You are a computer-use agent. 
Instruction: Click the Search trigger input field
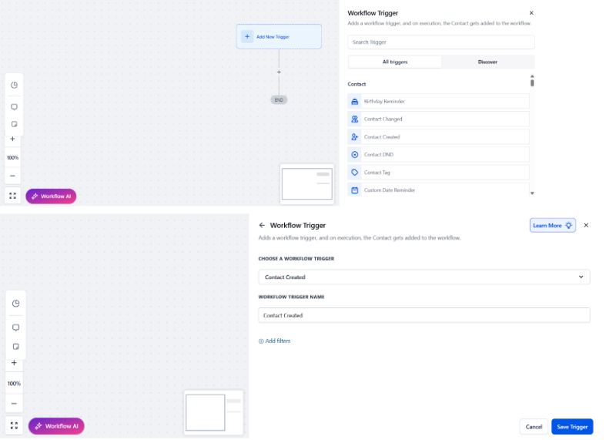(x=440, y=42)
